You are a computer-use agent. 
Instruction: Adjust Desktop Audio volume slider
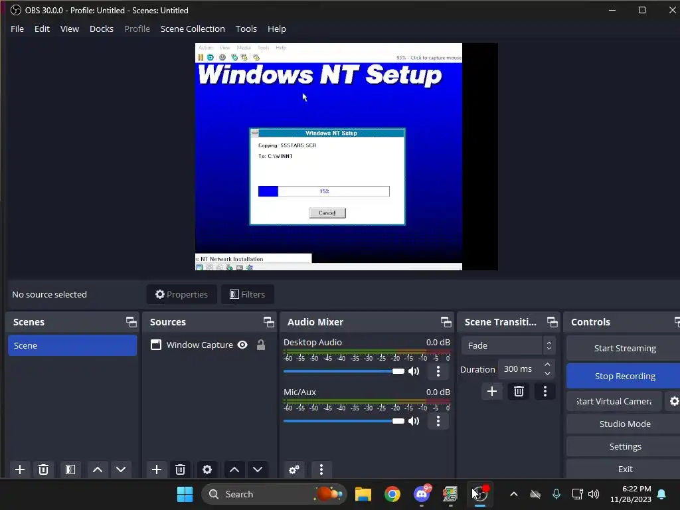point(344,371)
